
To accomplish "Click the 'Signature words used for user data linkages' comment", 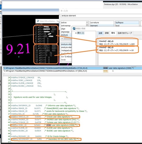I will pos(33,97).
